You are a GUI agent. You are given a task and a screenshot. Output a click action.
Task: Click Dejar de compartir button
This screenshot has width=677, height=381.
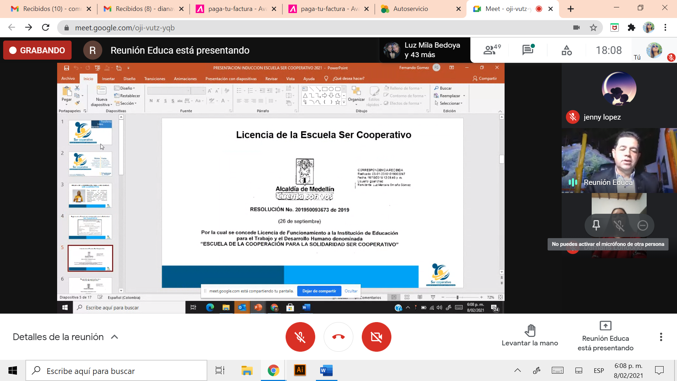(319, 291)
